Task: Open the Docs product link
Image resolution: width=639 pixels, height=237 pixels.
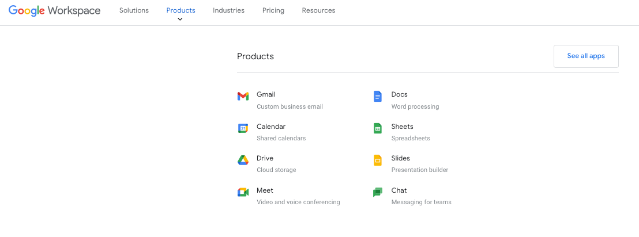Action: [399, 94]
